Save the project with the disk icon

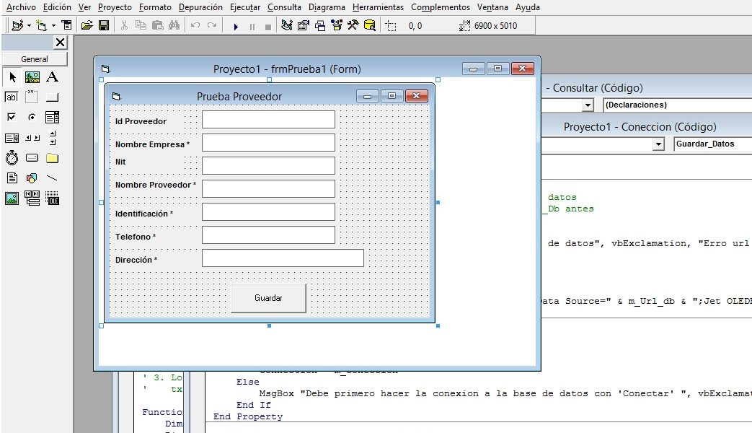coord(104,26)
